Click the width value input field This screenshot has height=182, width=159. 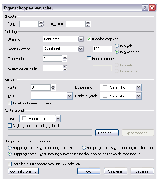pos(102,49)
